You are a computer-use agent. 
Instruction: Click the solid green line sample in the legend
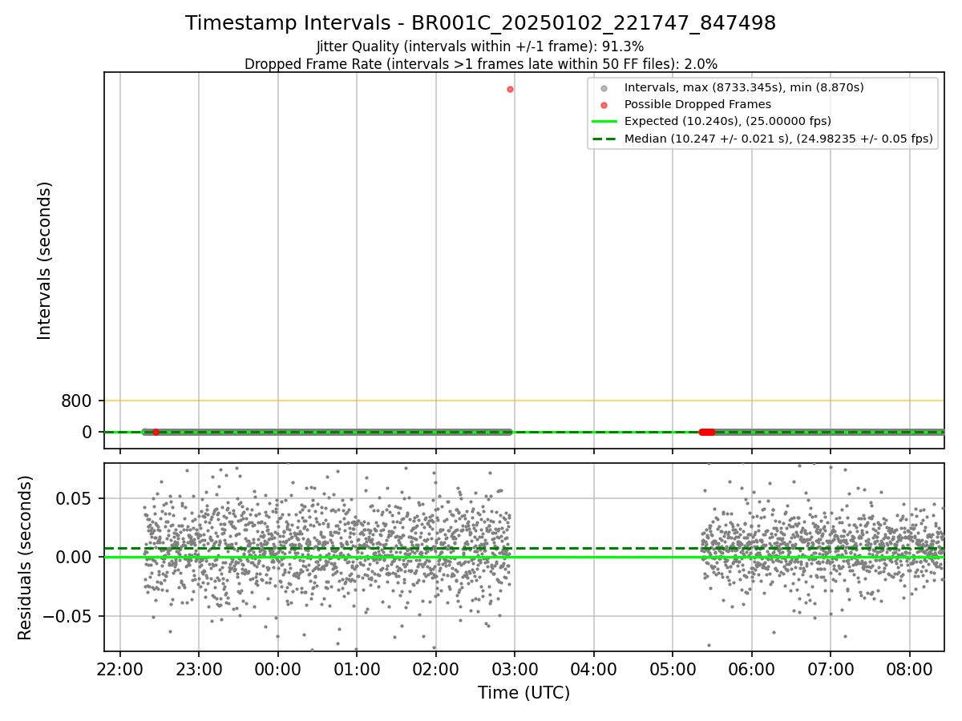pos(604,122)
